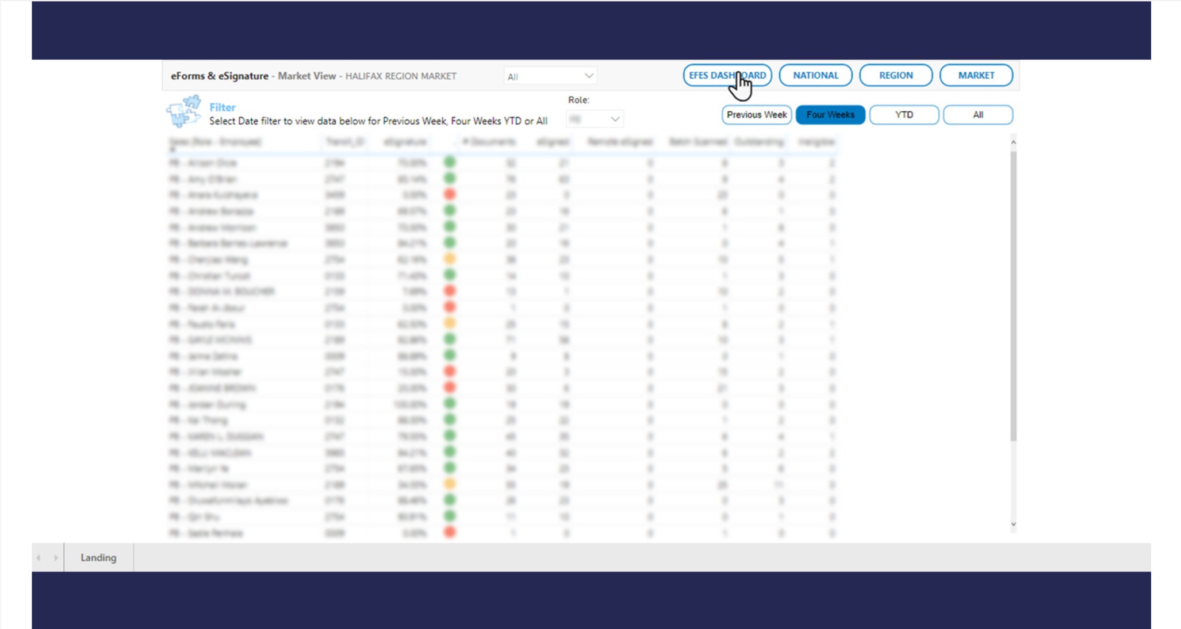Select the YTD date filter
Viewport: 1181px width, 629px height.
[903, 115]
